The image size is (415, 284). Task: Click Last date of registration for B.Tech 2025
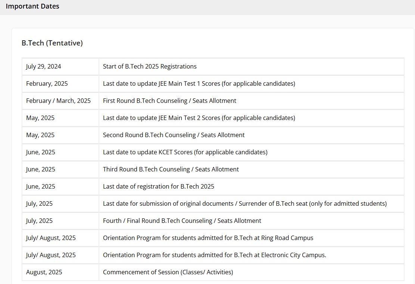coord(159,187)
